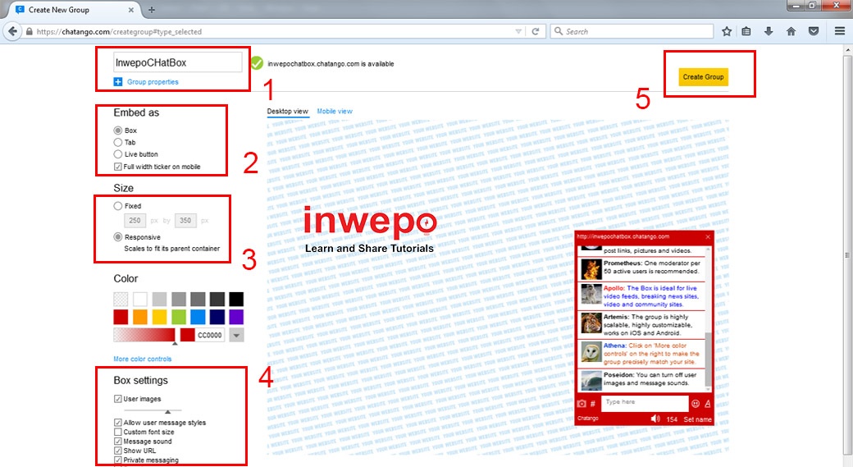
Task: Click the browser Search field
Action: 632,31
